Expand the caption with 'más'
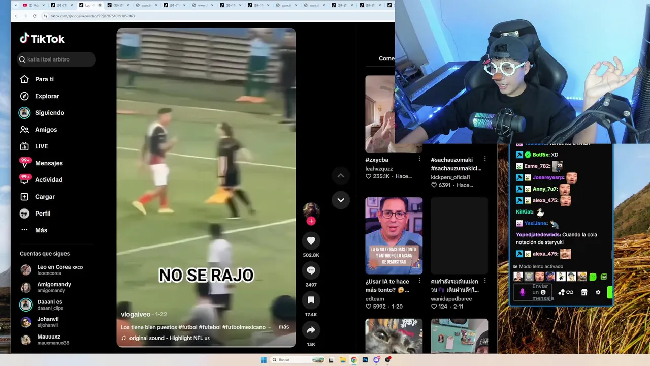Viewport: 650px width, 366px height. coord(284,327)
